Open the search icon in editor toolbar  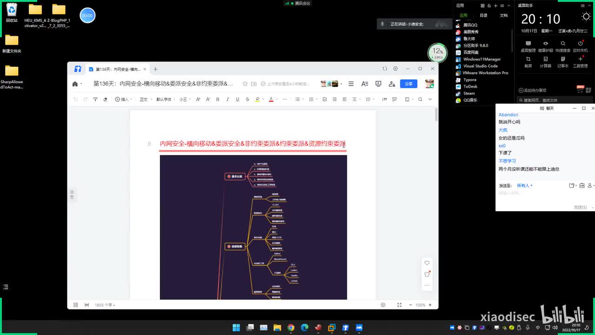[x=420, y=99]
